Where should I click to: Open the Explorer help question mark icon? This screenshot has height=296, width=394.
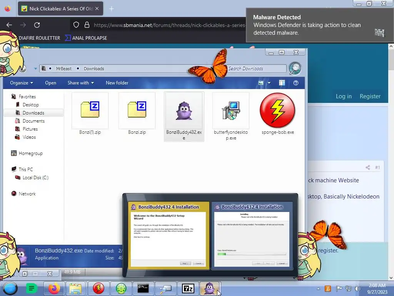(x=296, y=83)
